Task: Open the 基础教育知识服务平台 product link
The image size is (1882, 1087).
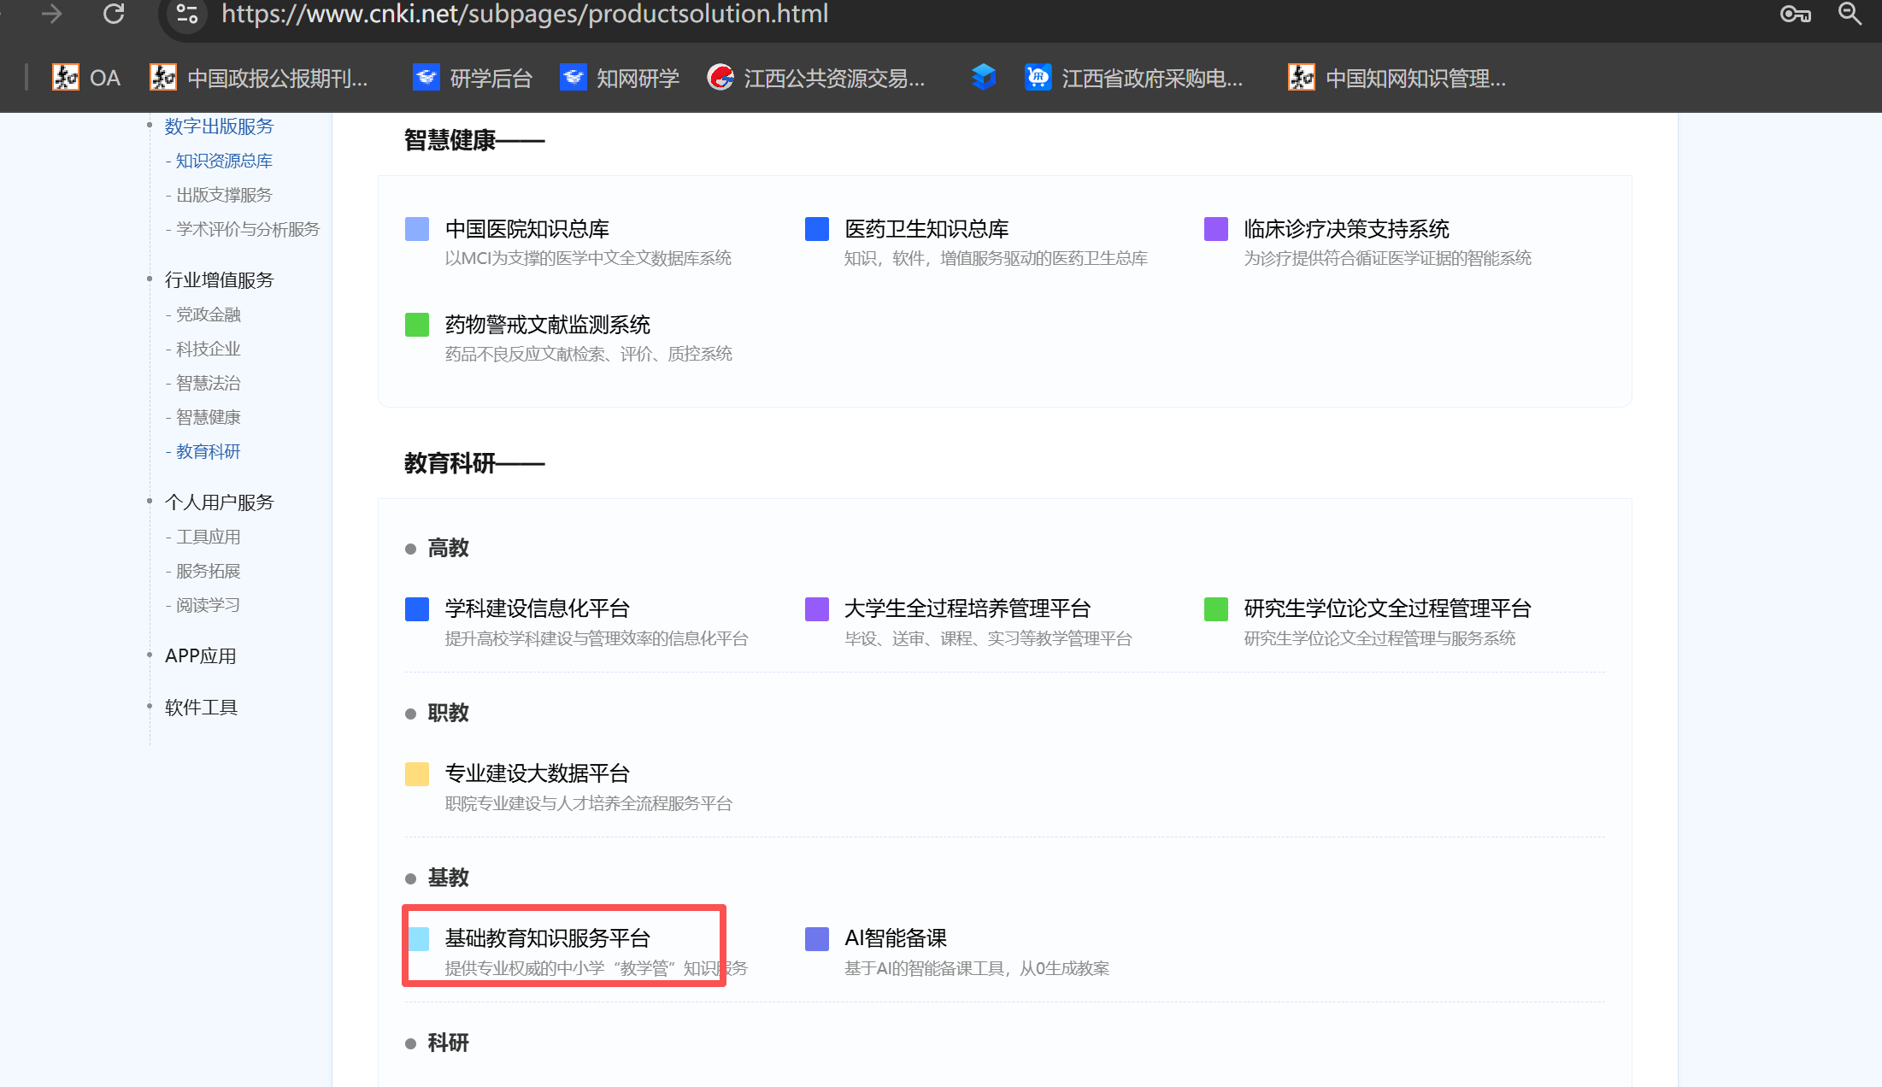Action: pyautogui.click(x=548, y=938)
